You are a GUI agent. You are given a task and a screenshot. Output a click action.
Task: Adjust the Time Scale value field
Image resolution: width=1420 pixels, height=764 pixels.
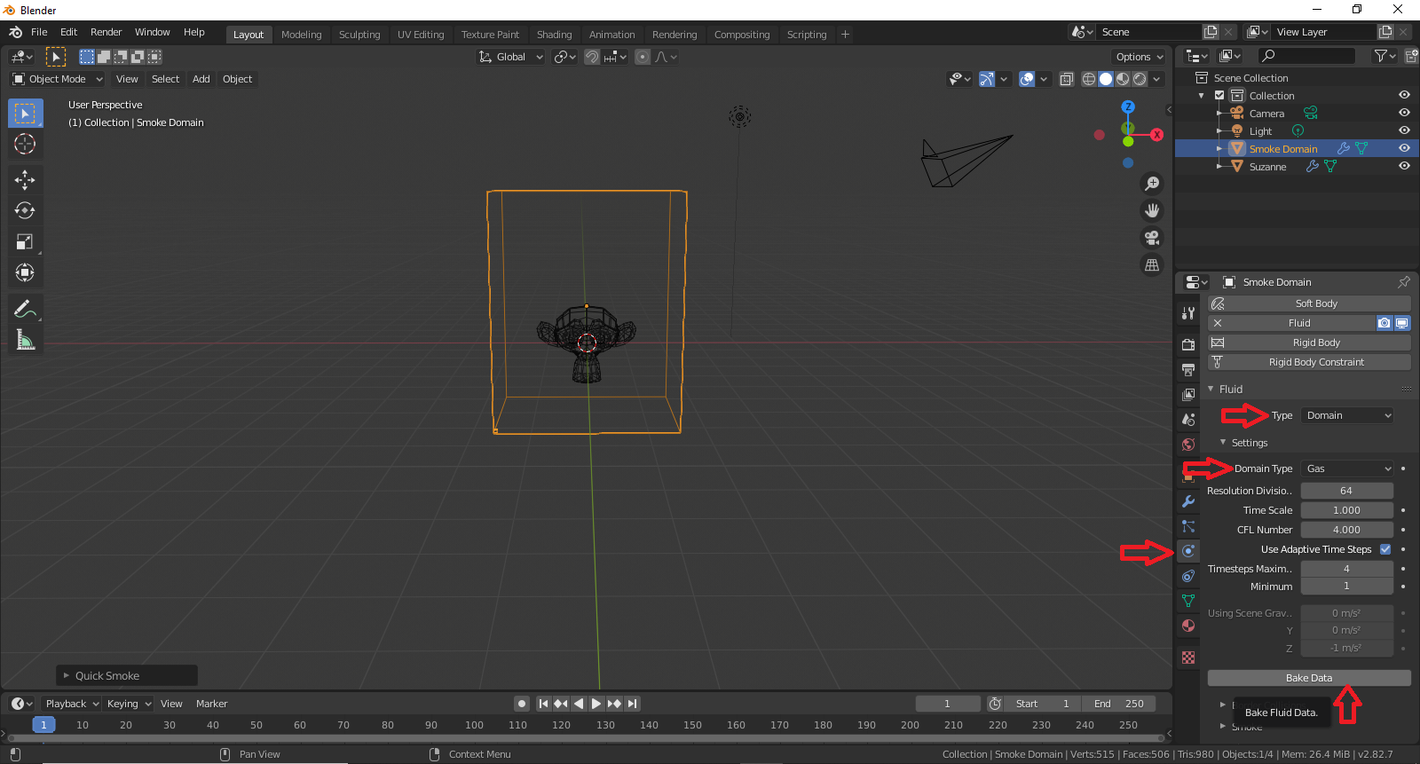click(x=1347, y=510)
